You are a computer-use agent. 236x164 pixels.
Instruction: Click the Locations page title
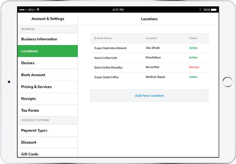(149, 19)
